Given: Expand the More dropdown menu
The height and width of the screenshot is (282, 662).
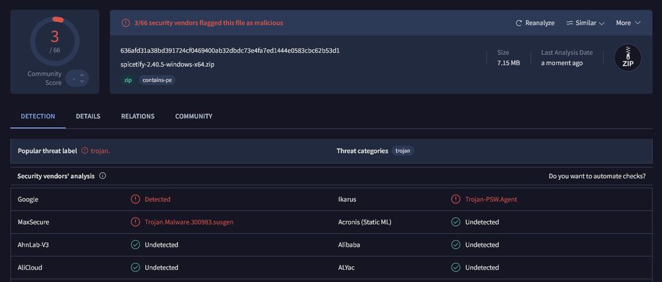Looking at the screenshot, I should pyautogui.click(x=628, y=23).
